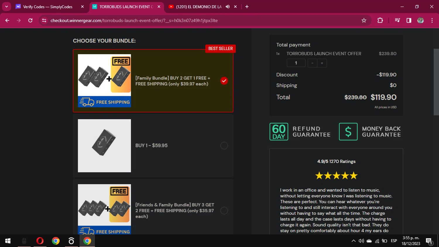Click the CHOOSE YOUR BUNDLE heading
The height and width of the screenshot is (247, 439).
[104, 41]
